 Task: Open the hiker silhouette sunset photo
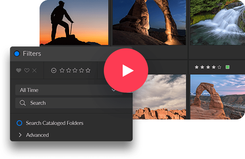coord(74,23)
